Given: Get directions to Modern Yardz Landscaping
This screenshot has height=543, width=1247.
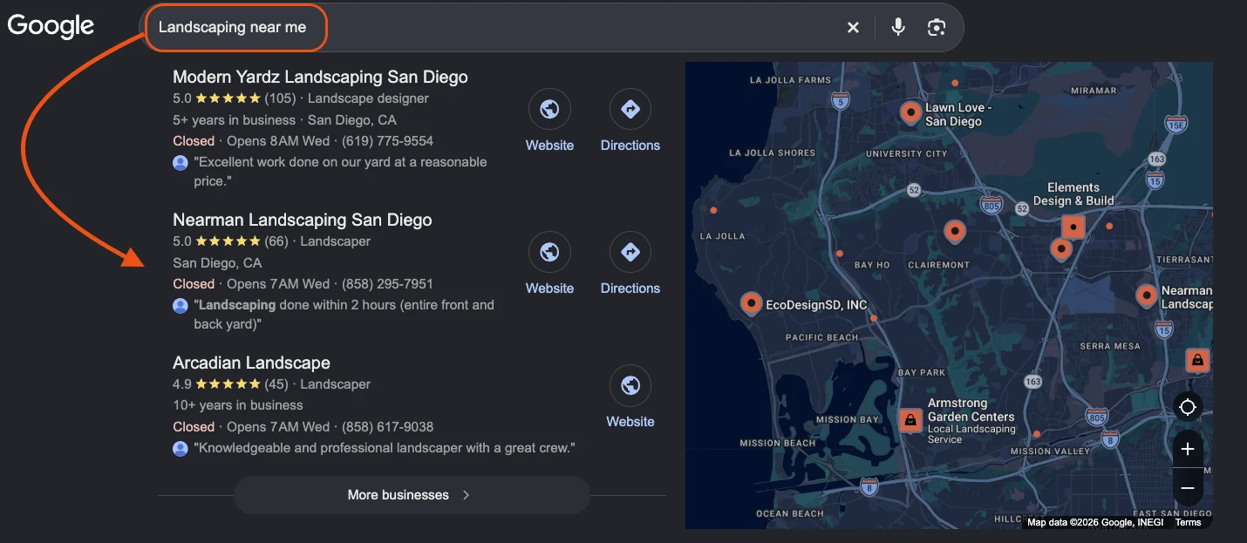Looking at the screenshot, I should point(630,110).
